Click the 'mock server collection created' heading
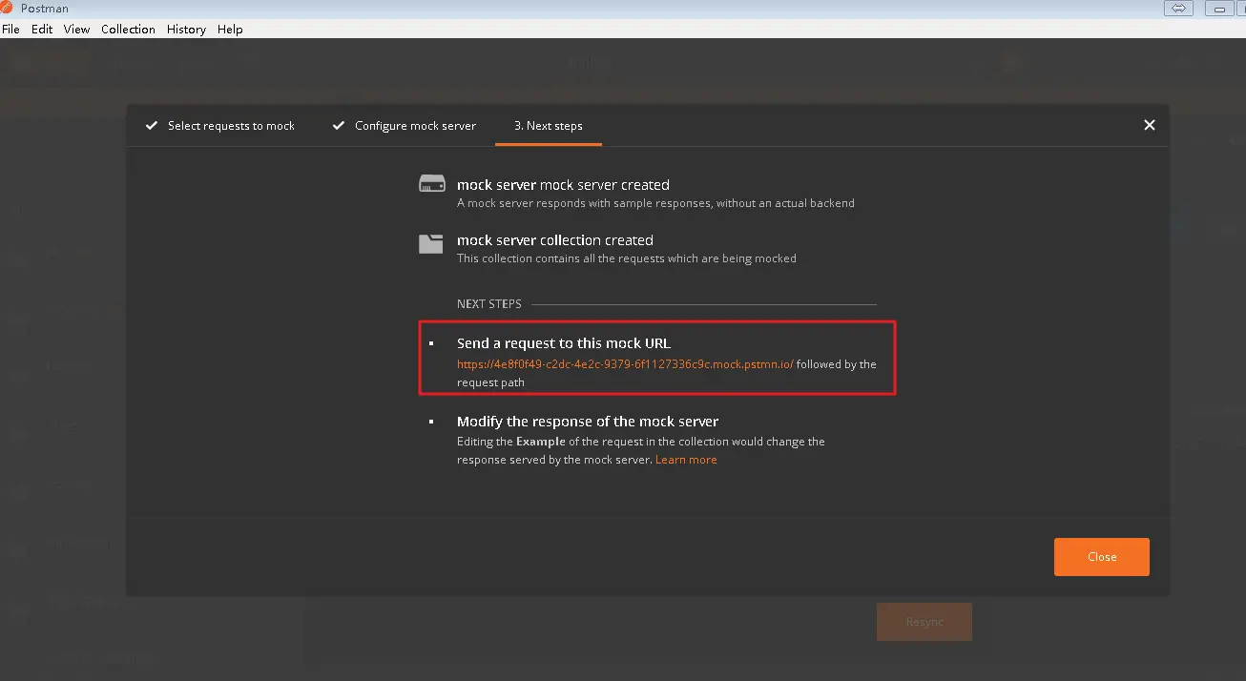 click(555, 240)
